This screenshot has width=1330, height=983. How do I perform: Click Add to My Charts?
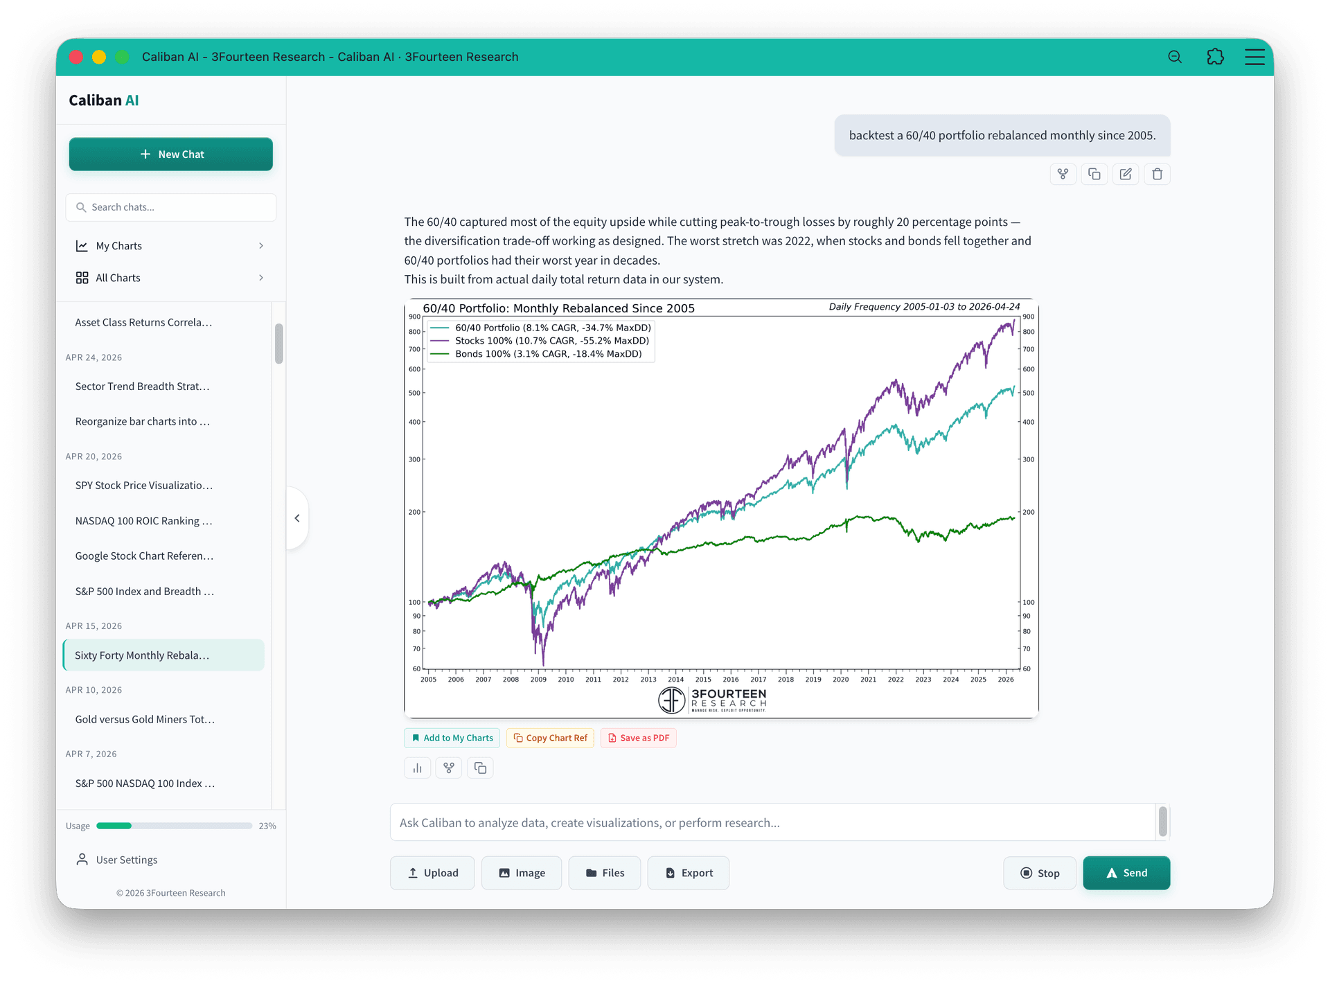point(452,738)
